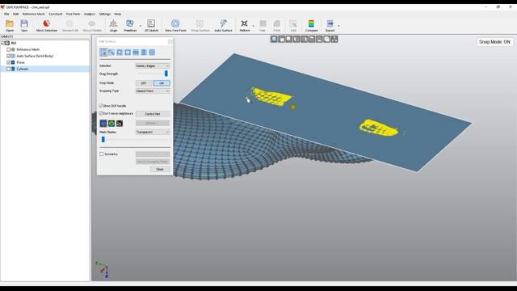Choose the second tool icon in Edit Surface
Screen dimensions: 517x291
[x=111, y=52]
